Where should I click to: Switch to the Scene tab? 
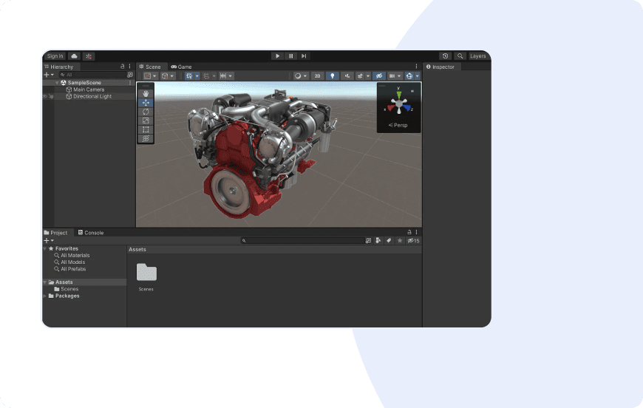click(x=150, y=67)
